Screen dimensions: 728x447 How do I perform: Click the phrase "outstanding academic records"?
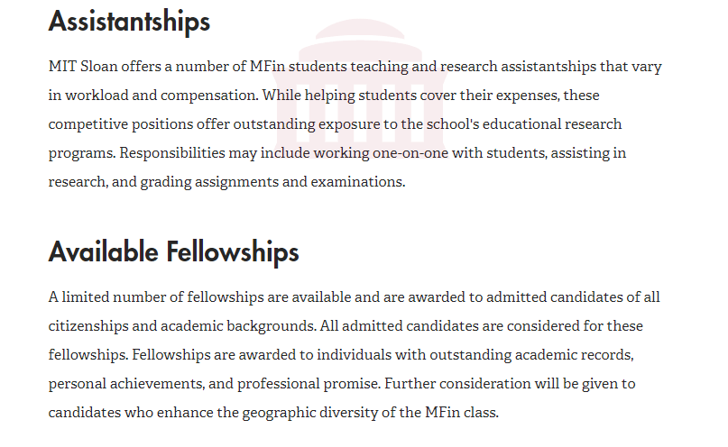coord(530,355)
